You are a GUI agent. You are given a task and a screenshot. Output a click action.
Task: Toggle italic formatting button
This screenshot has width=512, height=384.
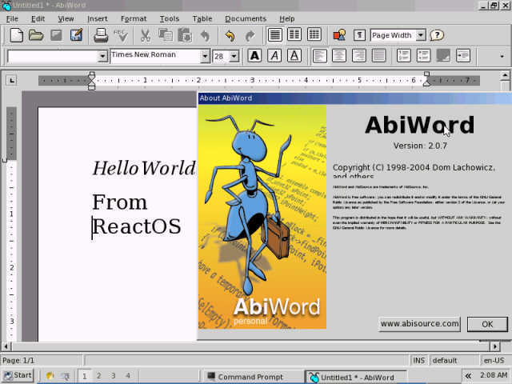(x=274, y=56)
